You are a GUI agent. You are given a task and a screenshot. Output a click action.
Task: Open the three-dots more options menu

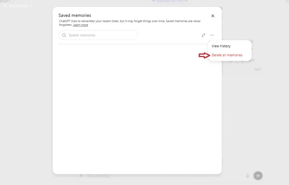pos(212,35)
